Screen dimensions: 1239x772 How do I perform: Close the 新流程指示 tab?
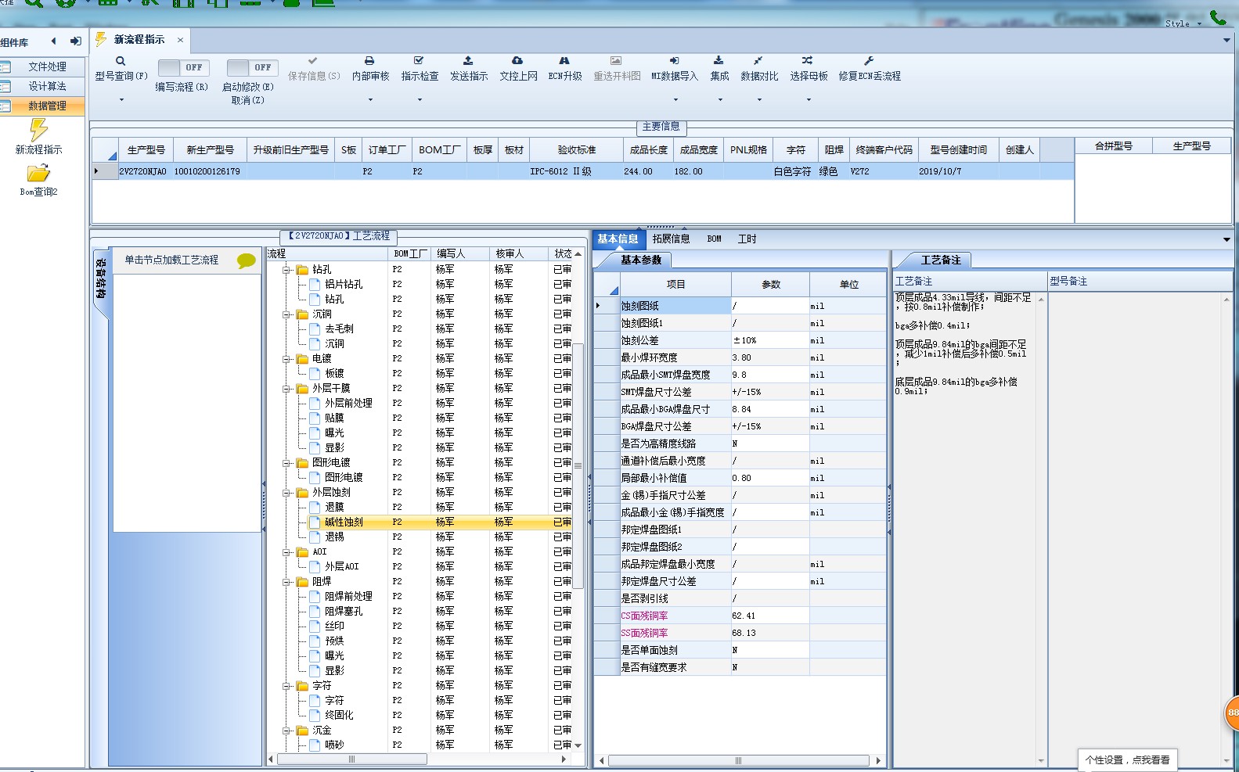click(x=180, y=40)
